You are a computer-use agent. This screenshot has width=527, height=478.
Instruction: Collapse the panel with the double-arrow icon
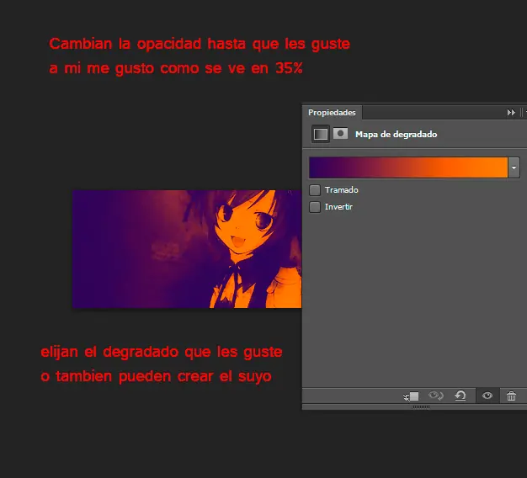tap(511, 113)
